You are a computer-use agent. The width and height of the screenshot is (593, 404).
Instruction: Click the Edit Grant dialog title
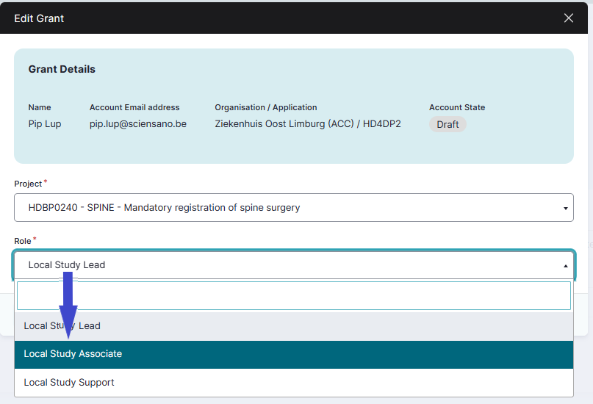(x=39, y=18)
